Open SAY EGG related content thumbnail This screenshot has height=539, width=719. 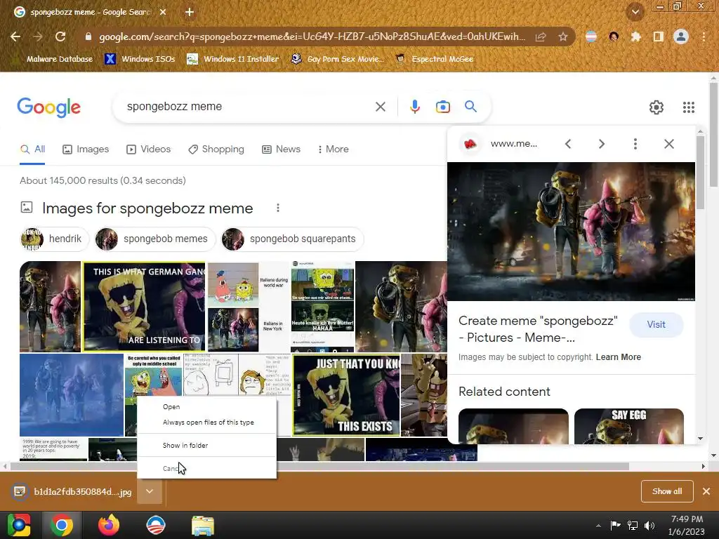pyautogui.click(x=628, y=426)
